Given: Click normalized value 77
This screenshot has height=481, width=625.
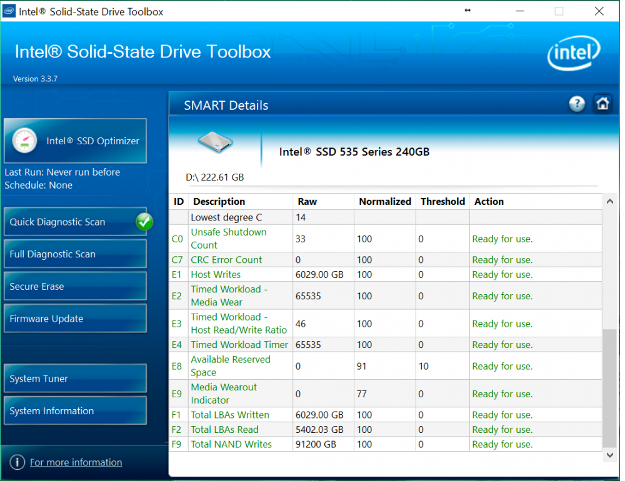Looking at the screenshot, I should 361,394.
